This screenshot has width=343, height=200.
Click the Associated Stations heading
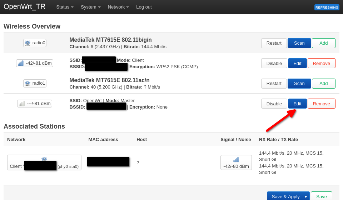tap(34, 126)
